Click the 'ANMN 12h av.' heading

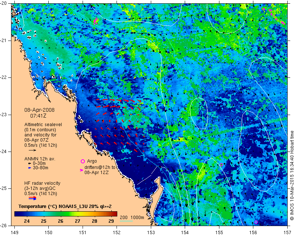pyautogui.click(x=40, y=159)
